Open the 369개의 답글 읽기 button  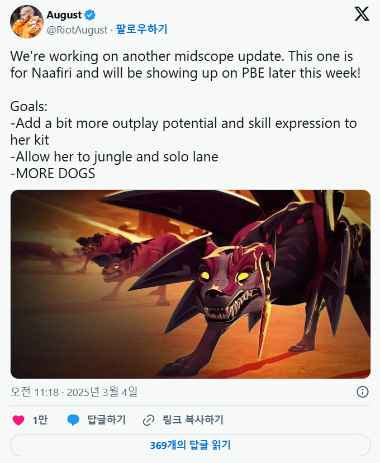[191, 445]
